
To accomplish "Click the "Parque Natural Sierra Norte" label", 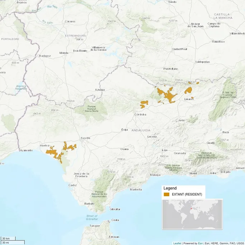I will (x=91, y=109).
